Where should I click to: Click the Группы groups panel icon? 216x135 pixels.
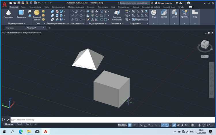[185, 13]
